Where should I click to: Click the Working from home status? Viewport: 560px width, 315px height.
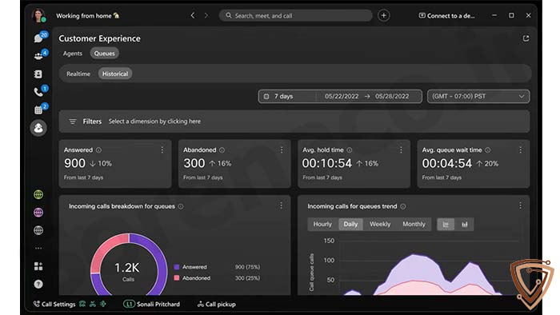tap(87, 16)
